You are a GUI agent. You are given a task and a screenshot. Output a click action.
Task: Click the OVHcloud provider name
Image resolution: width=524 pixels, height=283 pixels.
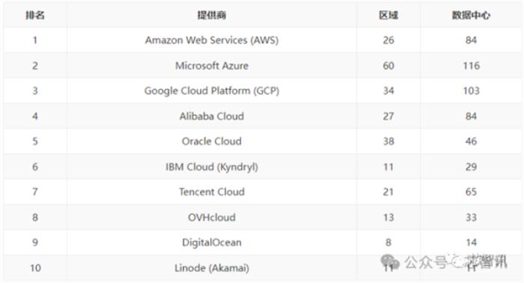tap(212, 217)
